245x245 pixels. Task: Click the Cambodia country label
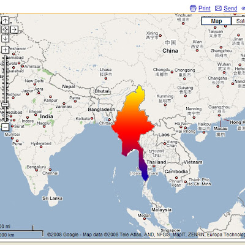(176, 171)
